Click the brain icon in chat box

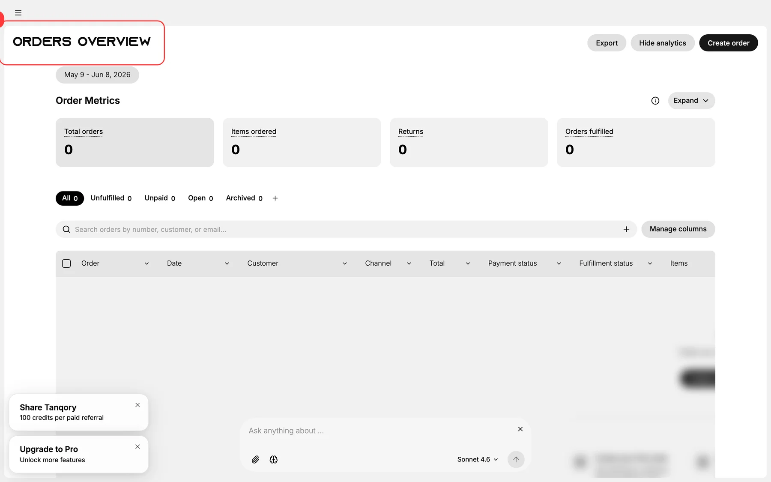(274, 459)
